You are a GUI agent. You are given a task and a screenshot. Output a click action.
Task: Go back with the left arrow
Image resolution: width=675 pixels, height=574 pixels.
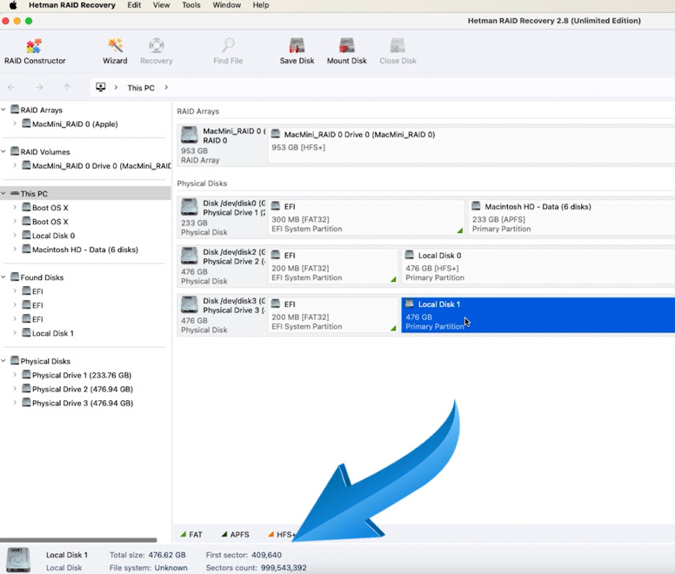click(x=11, y=87)
